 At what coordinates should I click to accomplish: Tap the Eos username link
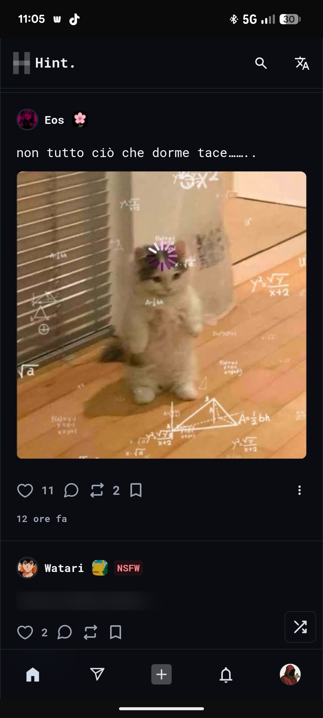tap(54, 120)
